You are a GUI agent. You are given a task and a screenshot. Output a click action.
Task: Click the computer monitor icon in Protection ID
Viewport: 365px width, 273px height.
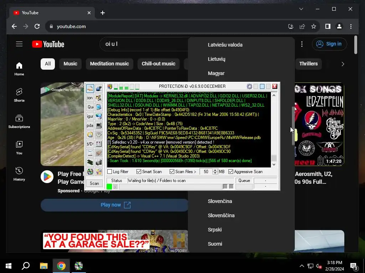pyautogui.click(x=99, y=125)
